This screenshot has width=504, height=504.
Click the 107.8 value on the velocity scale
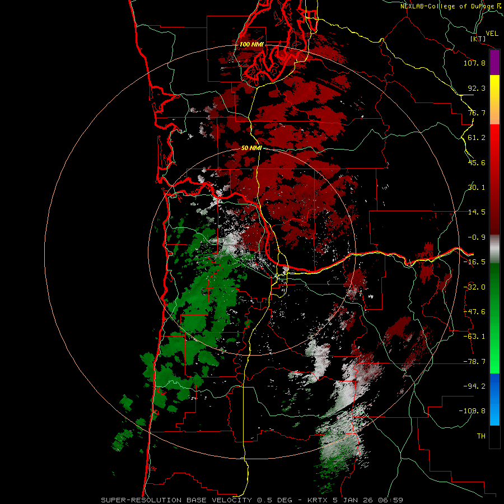pyautogui.click(x=474, y=63)
